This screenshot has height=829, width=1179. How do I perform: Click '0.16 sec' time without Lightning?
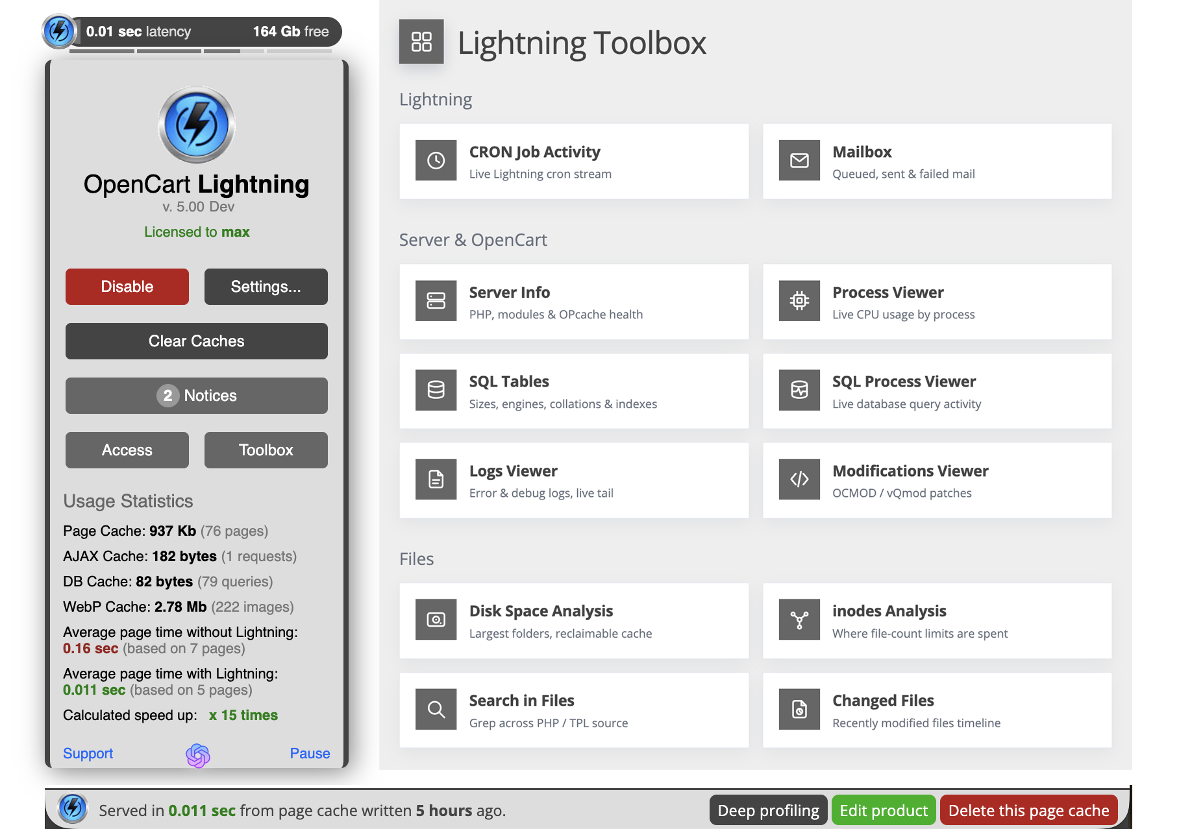tap(90, 648)
